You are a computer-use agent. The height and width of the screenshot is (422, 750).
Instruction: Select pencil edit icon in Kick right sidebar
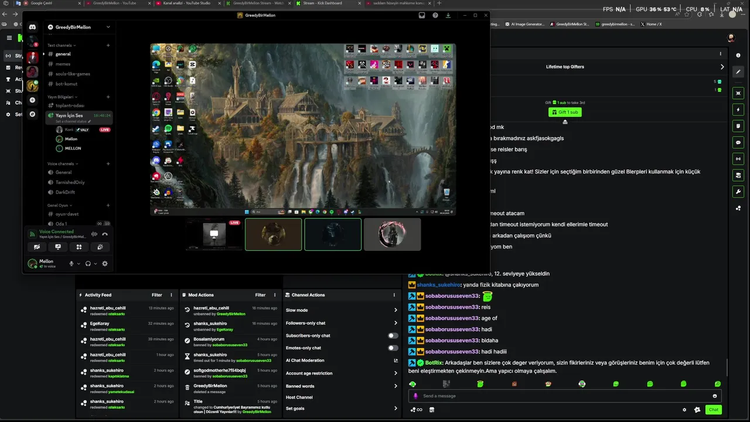tap(738, 72)
